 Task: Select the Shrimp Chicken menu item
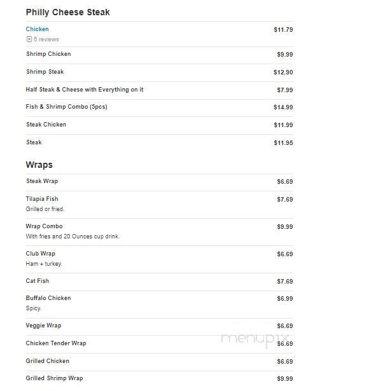(48, 54)
